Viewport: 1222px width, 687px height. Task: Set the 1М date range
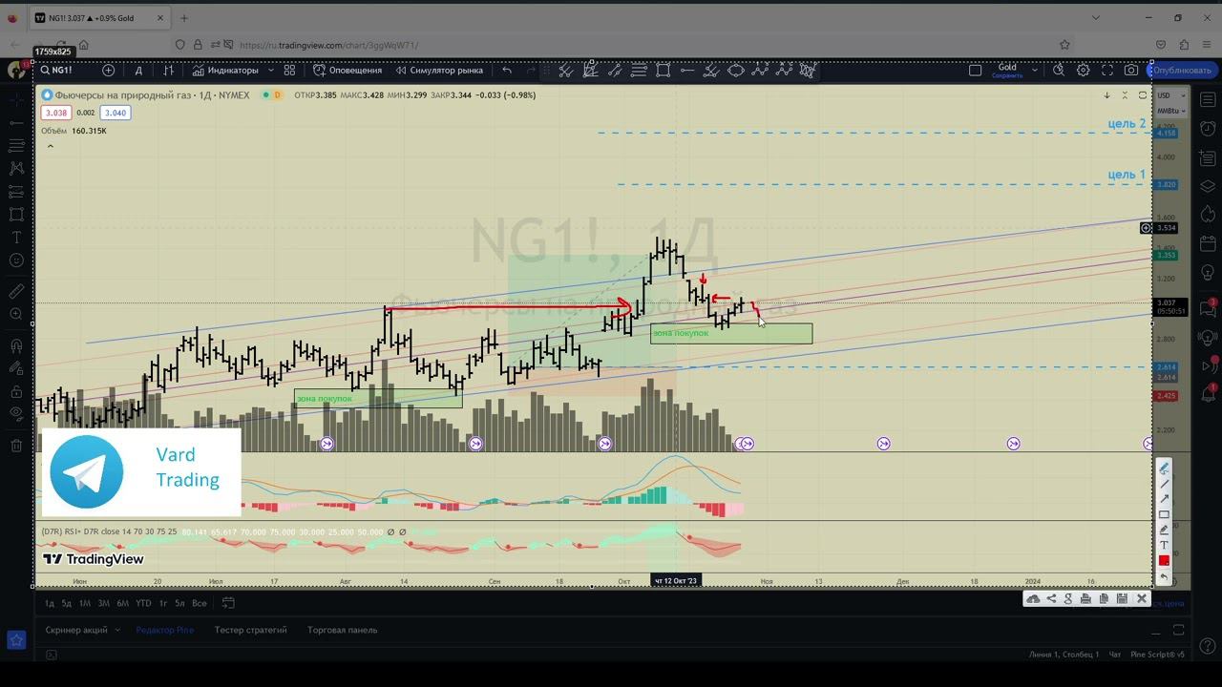pos(85,603)
